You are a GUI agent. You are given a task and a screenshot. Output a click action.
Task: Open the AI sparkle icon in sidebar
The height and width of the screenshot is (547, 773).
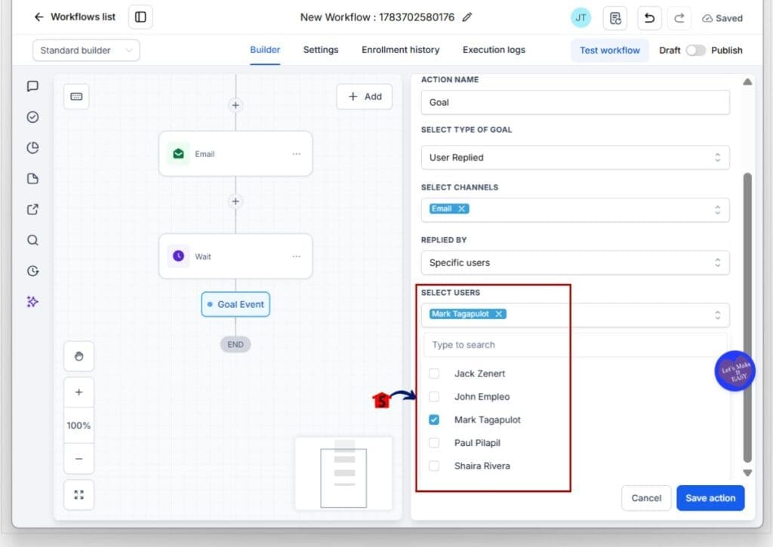point(32,302)
